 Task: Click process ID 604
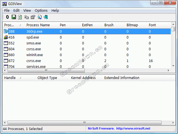click(x=11, y=49)
